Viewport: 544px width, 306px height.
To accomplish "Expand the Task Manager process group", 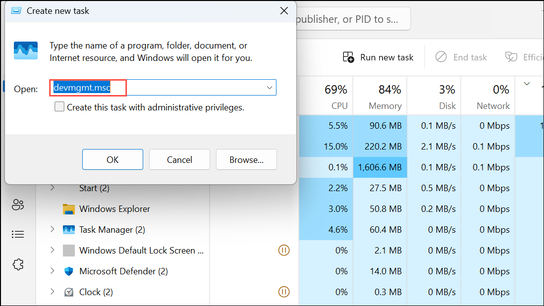I will (52, 229).
